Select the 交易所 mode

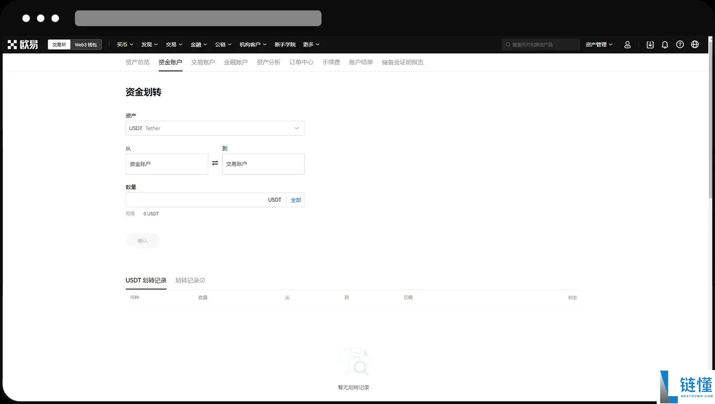(58, 44)
